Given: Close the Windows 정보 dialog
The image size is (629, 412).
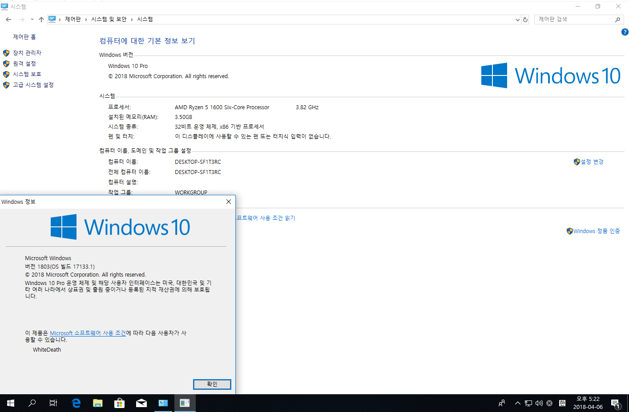Looking at the screenshot, I should pos(229,202).
